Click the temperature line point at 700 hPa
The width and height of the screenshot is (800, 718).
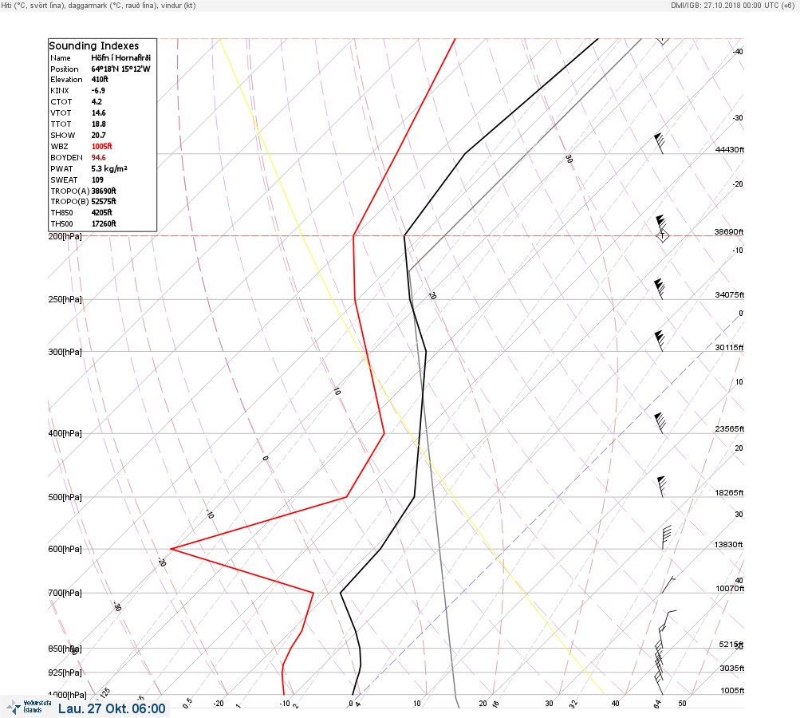pos(341,593)
